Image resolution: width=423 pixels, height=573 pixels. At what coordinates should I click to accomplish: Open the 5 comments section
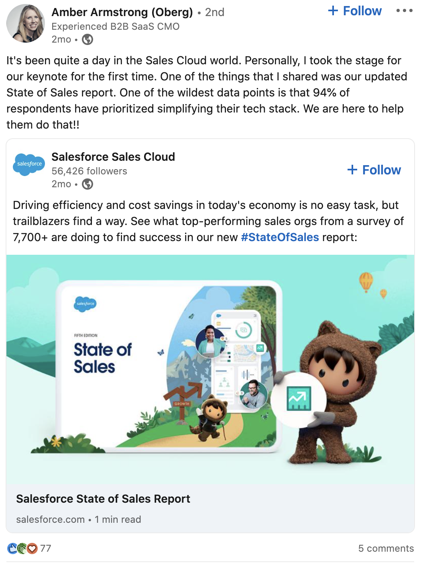pos(386,548)
